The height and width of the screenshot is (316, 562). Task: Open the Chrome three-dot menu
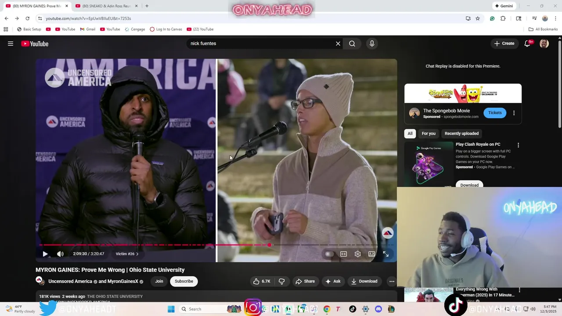coord(555,18)
